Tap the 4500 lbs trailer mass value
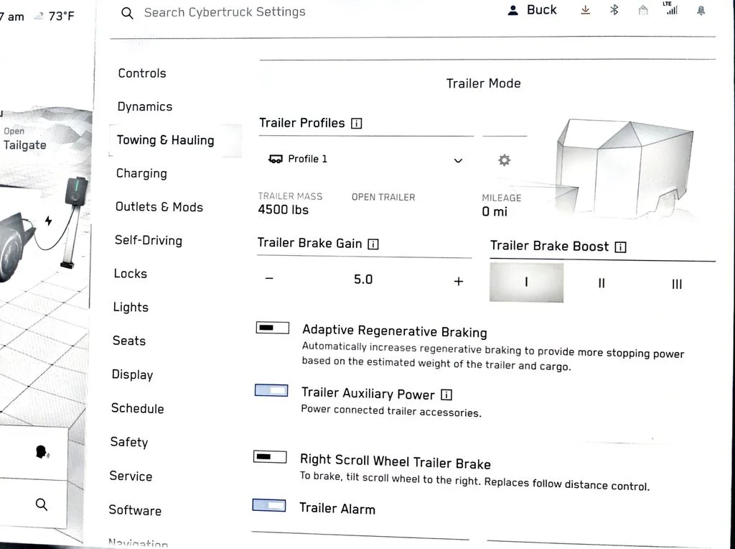Screen dimensions: 735x549 tap(283, 210)
